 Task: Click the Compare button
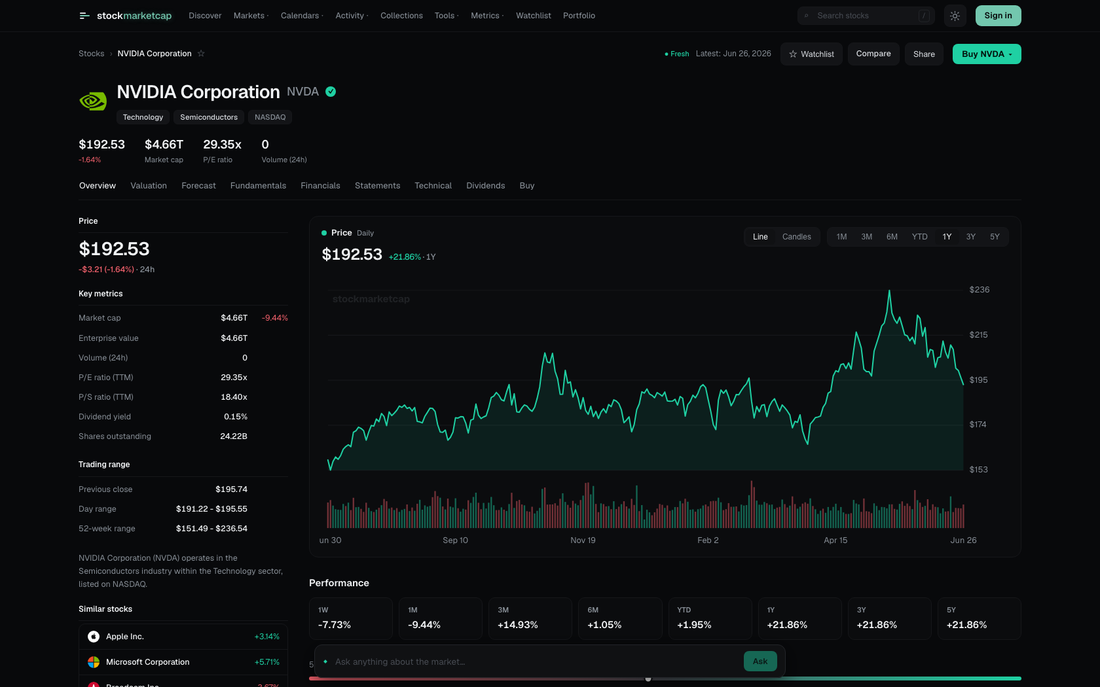pos(873,54)
